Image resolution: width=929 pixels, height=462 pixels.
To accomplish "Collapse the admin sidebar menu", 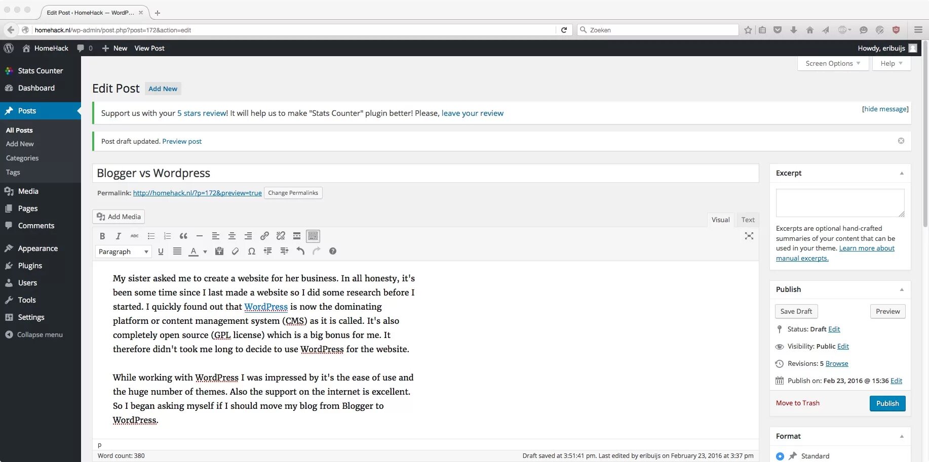I will pos(34,334).
